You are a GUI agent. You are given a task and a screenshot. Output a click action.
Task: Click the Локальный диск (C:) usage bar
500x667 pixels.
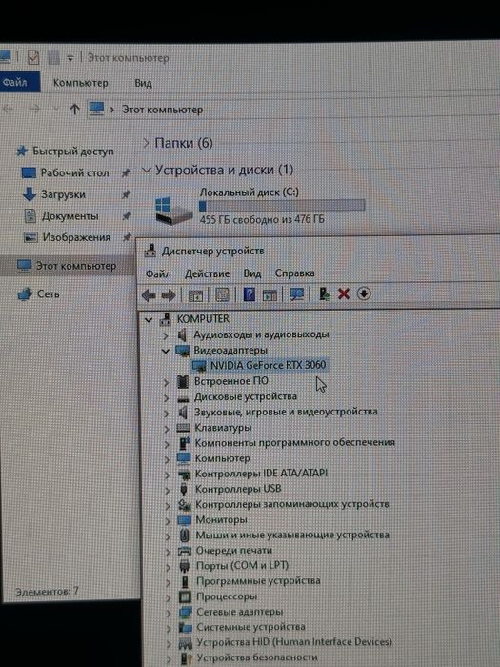click(282, 206)
